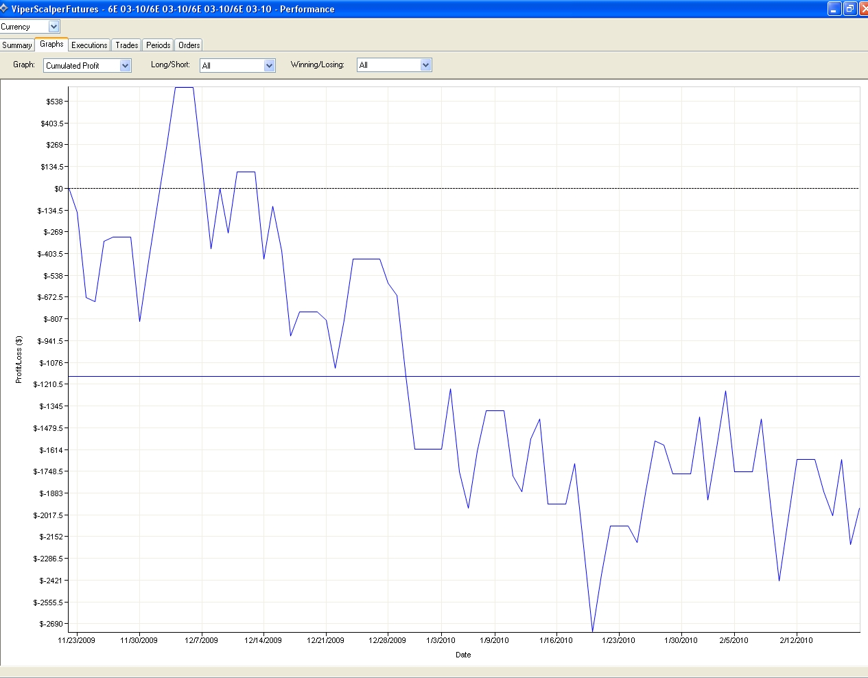Open the Trades tab
Image resolution: width=868 pixels, height=678 pixels.
[127, 45]
